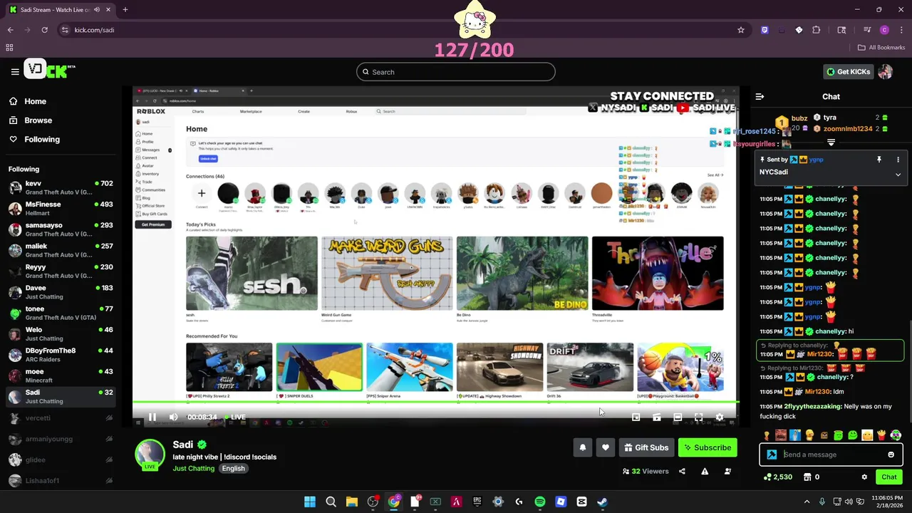Image resolution: width=912 pixels, height=513 pixels.
Task: Jump to LIVE in the player
Action: pyautogui.click(x=235, y=417)
